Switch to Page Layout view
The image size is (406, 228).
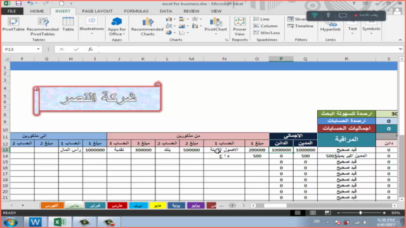pyautogui.click(x=313, y=213)
